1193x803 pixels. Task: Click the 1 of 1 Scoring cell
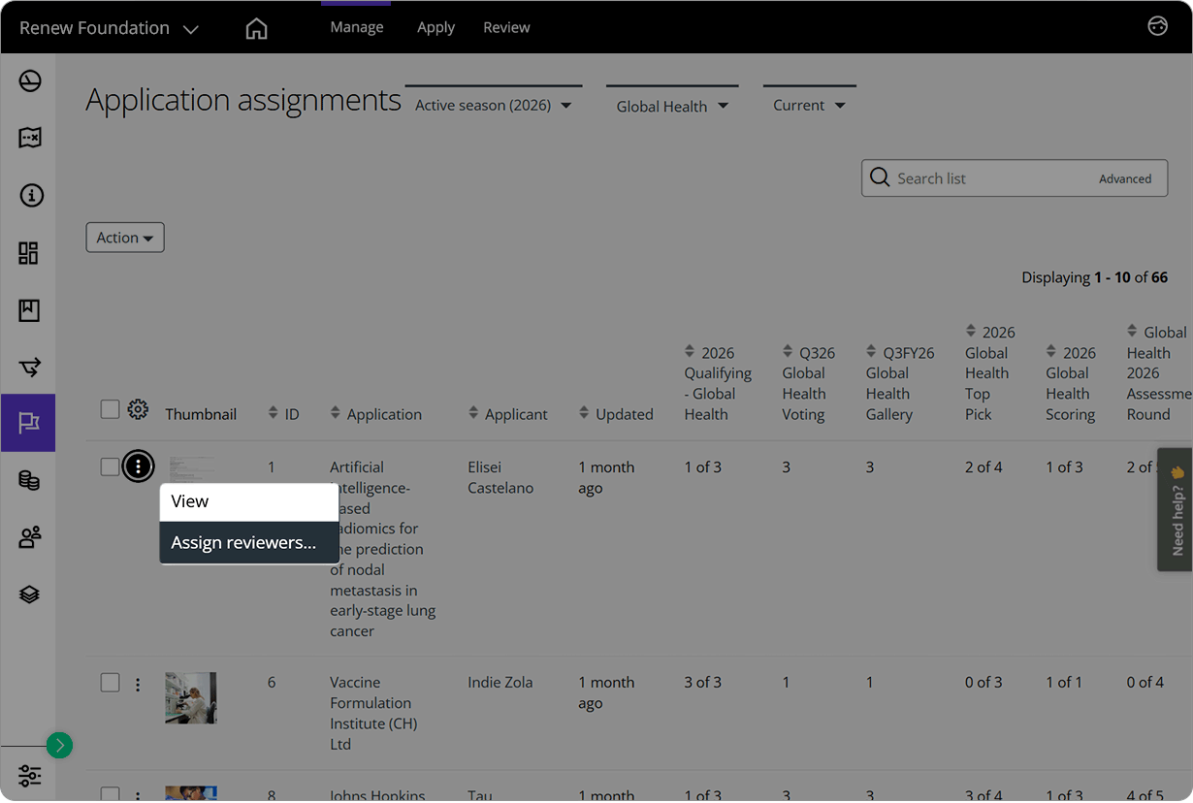click(1064, 683)
